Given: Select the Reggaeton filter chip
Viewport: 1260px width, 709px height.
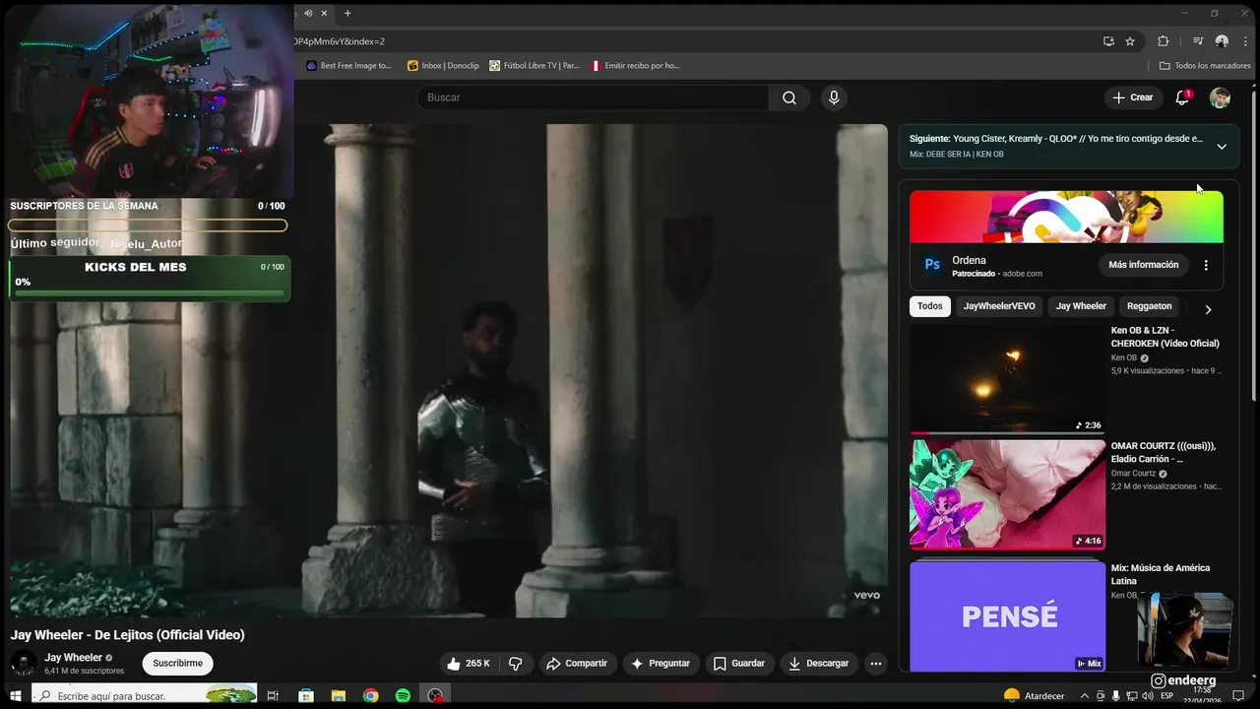Looking at the screenshot, I should 1150,306.
